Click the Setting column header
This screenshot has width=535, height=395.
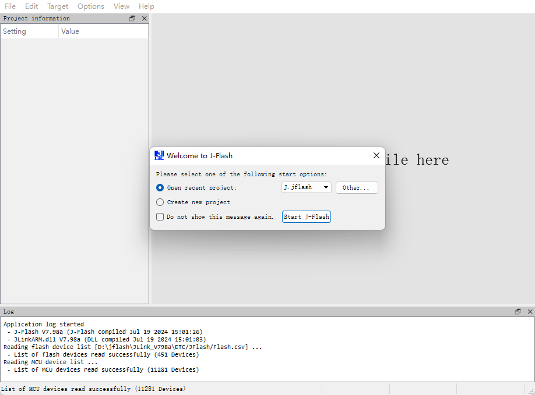coord(29,31)
